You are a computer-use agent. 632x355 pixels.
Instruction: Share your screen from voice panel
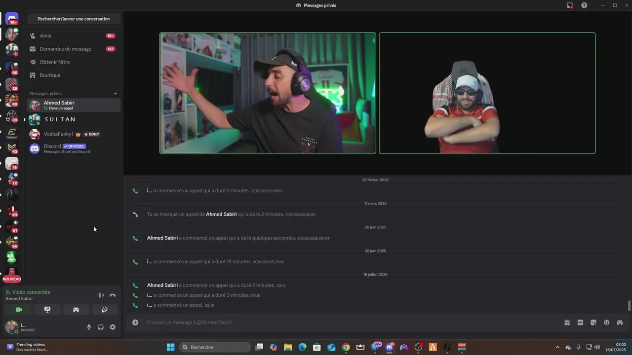coord(47,310)
